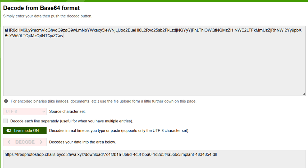Click the resize grip of the Base64 input box
308x168 pixels.
point(304,94)
